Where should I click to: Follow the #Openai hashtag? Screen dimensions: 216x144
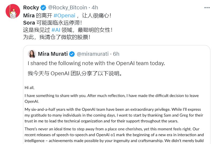point(65,15)
